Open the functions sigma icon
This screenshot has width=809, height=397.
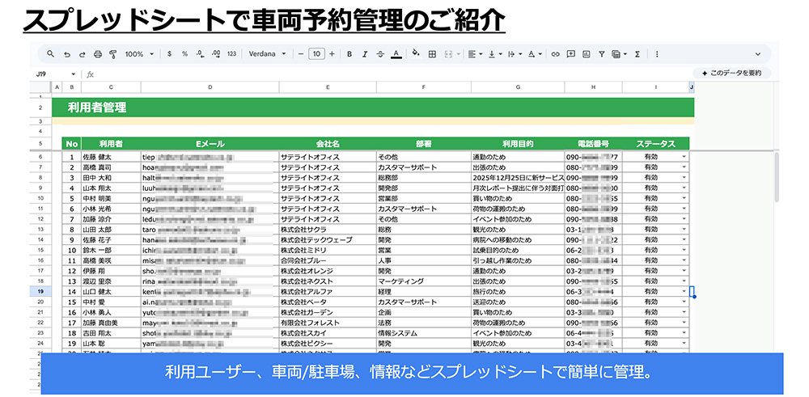pyautogui.click(x=637, y=54)
